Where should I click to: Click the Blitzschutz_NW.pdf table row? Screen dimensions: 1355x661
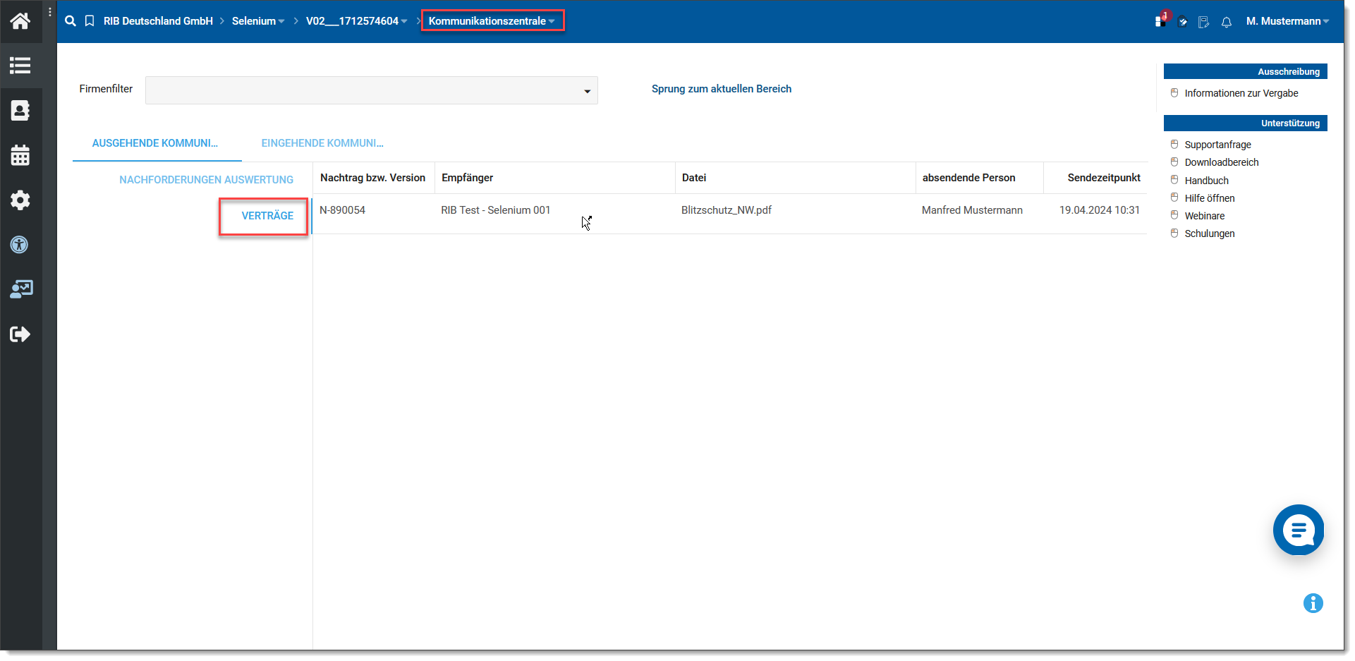click(x=727, y=210)
